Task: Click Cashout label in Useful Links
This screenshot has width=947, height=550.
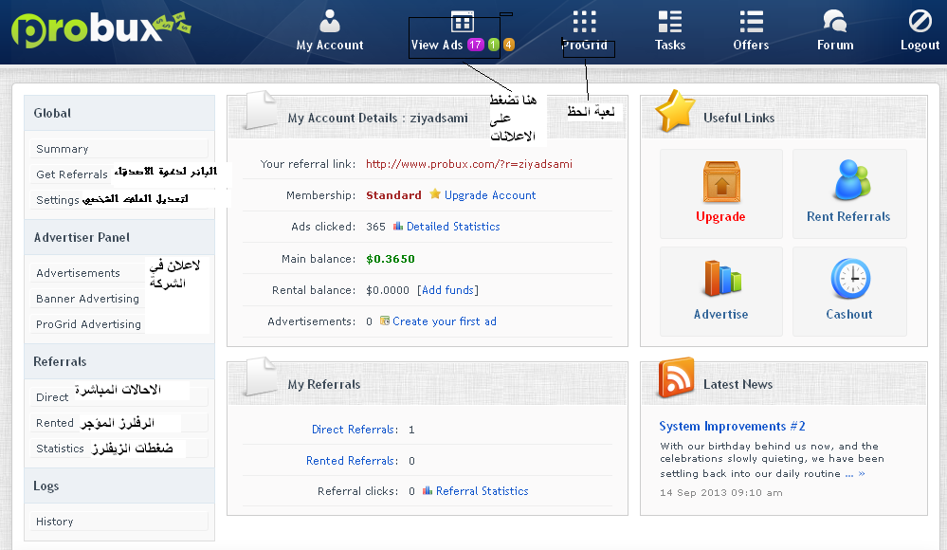Action: point(849,314)
